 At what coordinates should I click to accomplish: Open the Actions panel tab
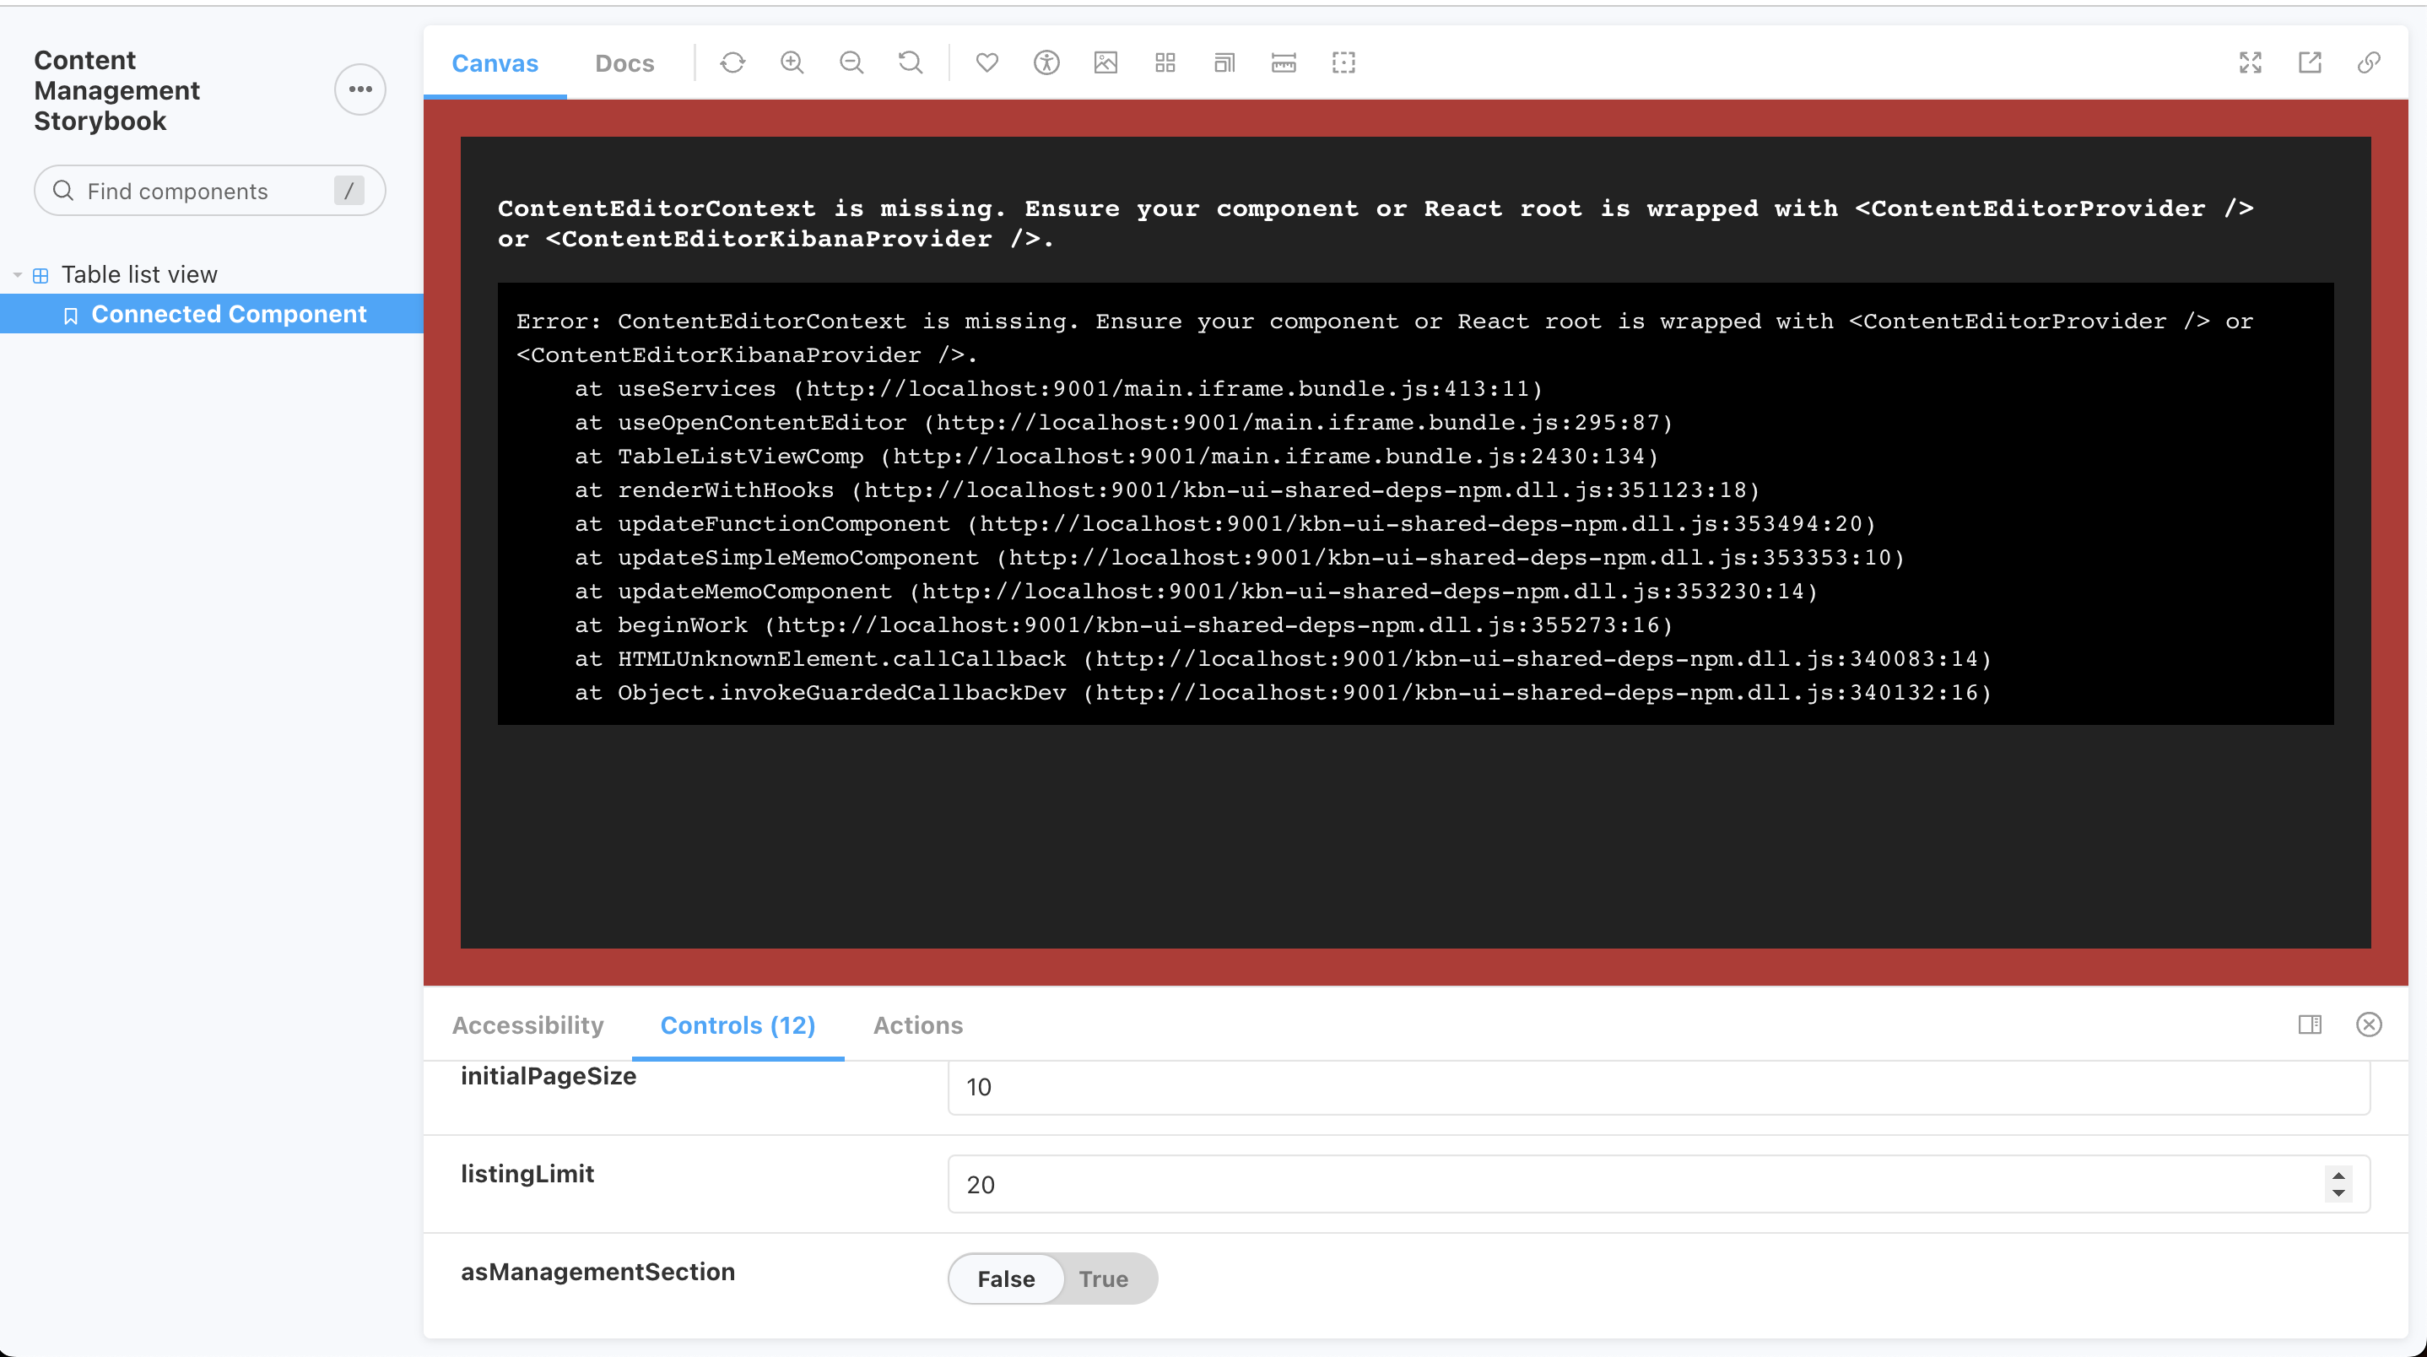917,1025
